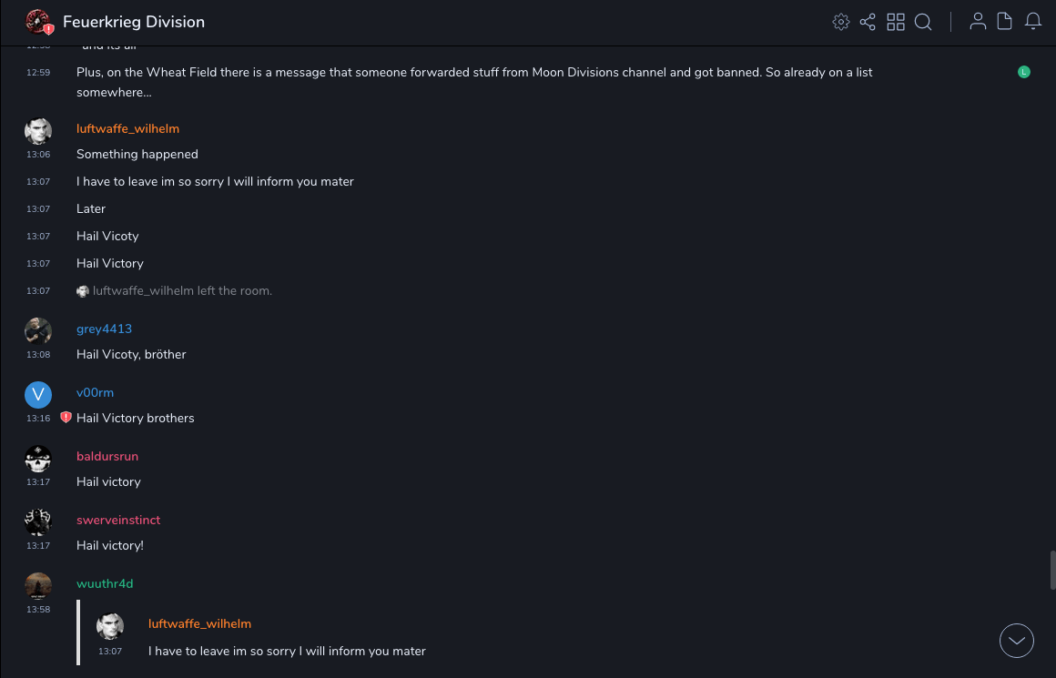Show the room members list
The height and width of the screenshot is (678, 1056).
(x=978, y=22)
